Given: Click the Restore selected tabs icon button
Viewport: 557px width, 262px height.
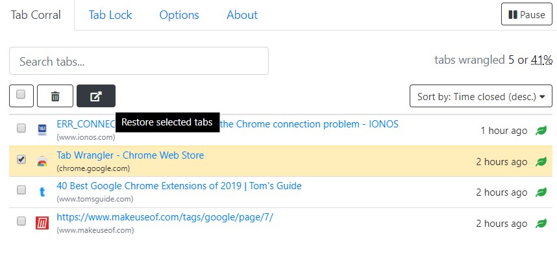Looking at the screenshot, I should point(96,96).
